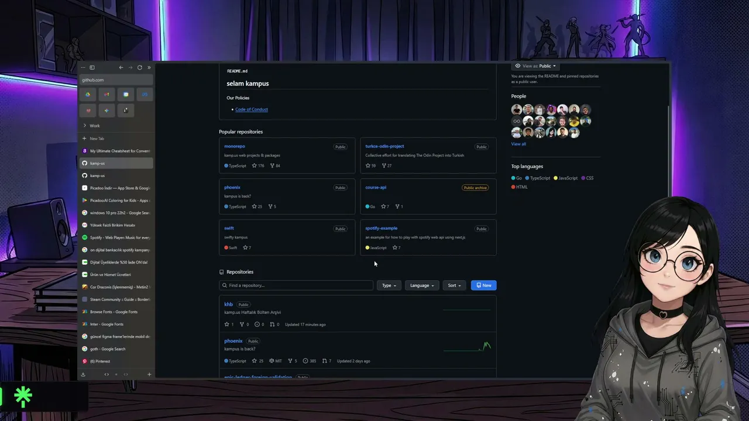Viewport: 749px width, 421px height.
Task: Go back using the browser back arrow
Action: pyautogui.click(x=121, y=67)
